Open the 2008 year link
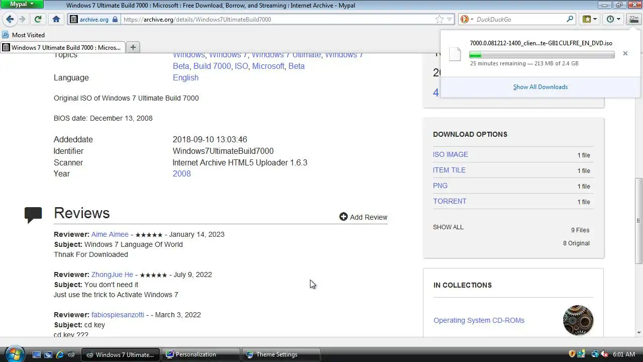Viewport: 643px width, 362px height. click(181, 173)
